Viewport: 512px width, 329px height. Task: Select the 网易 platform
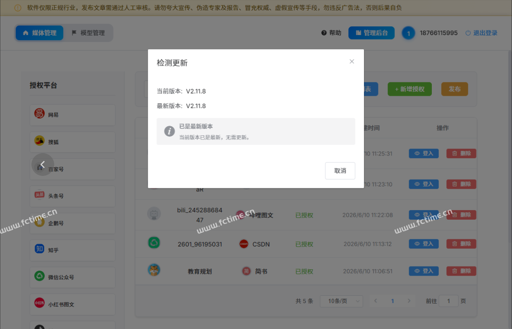(x=72, y=115)
